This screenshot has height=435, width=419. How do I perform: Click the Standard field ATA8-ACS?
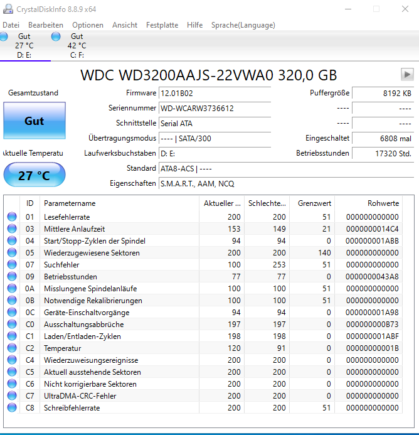point(287,169)
